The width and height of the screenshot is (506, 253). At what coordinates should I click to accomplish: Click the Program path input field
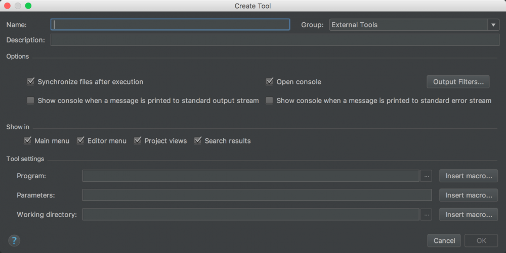pos(251,176)
